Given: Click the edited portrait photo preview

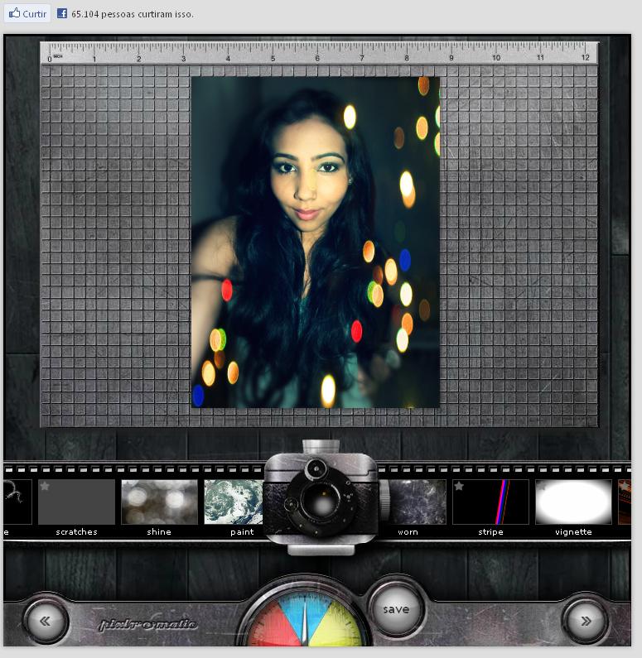Looking at the screenshot, I should click(316, 243).
